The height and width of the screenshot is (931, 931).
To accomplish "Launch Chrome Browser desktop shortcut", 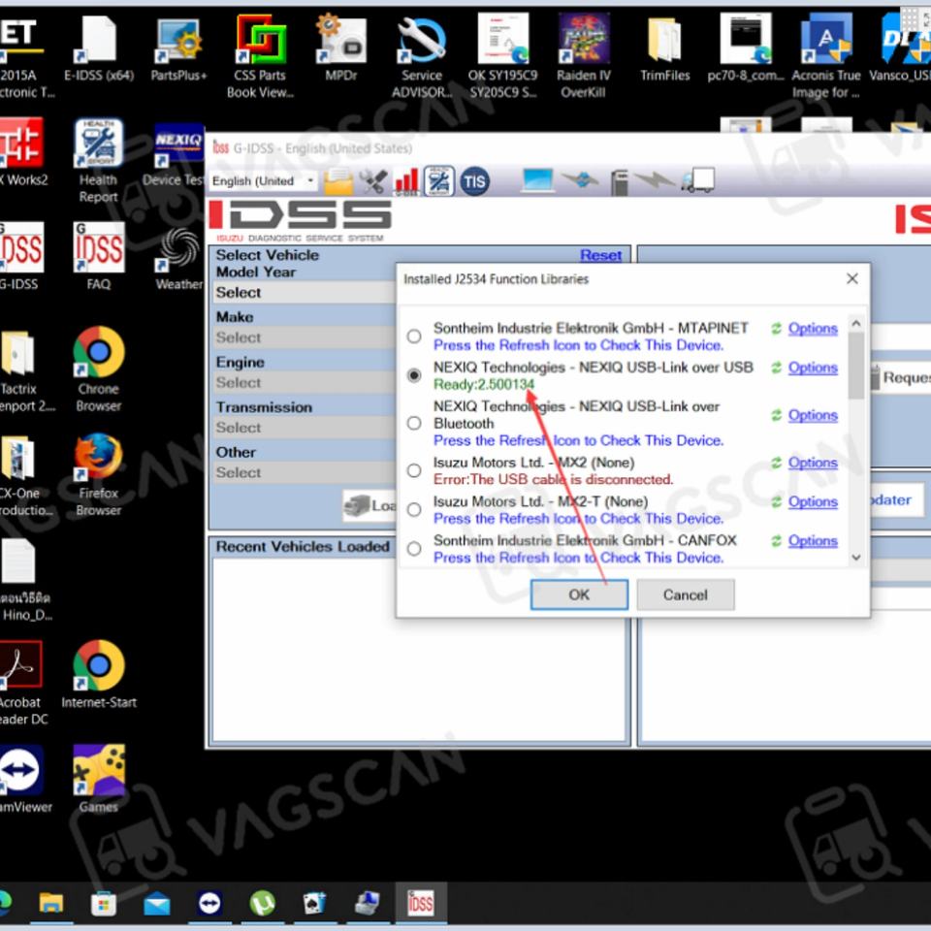I will (x=99, y=369).
